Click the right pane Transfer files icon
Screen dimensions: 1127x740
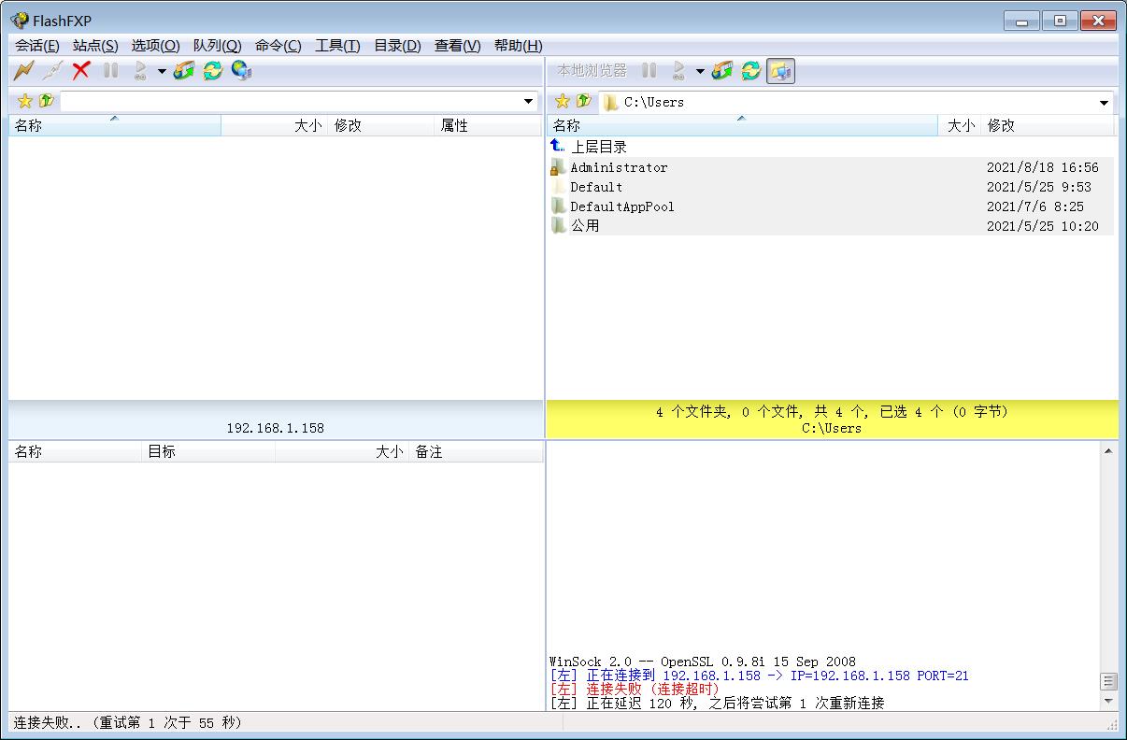tap(722, 70)
